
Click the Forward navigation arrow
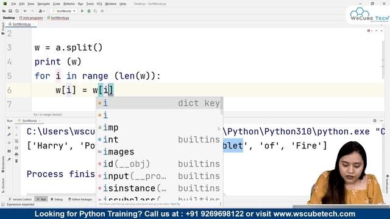pyautogui.click(x=32, y=11)
